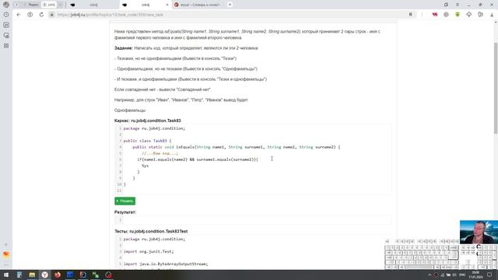
Task: Open IntelliJ IDEA taskbar icon
Action: (x=83, y=275)
